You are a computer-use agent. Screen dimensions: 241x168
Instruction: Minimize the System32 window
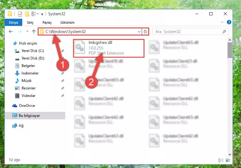pyautogui.click(x=197, y=14)
